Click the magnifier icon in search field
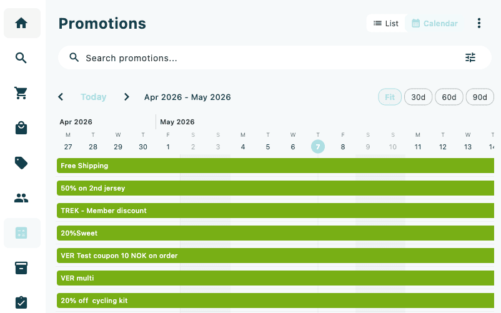Image resolution: width=501 pixels, height=313 pixels. point(74,57)
